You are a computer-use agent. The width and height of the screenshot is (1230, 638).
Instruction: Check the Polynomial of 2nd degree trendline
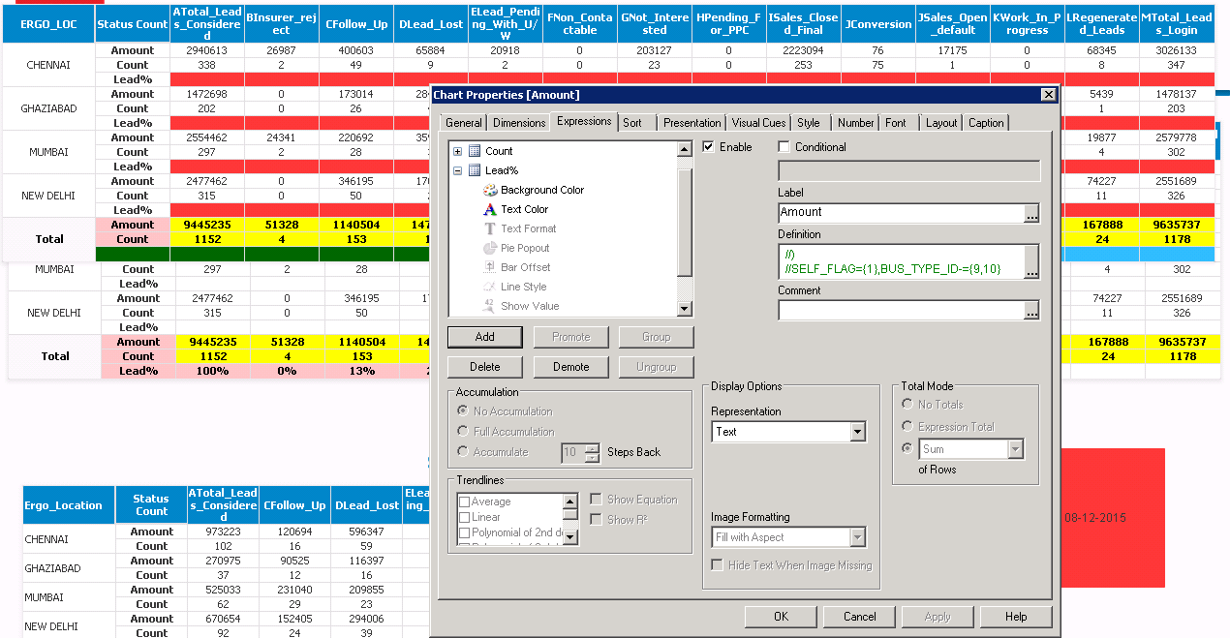[465, 533]
